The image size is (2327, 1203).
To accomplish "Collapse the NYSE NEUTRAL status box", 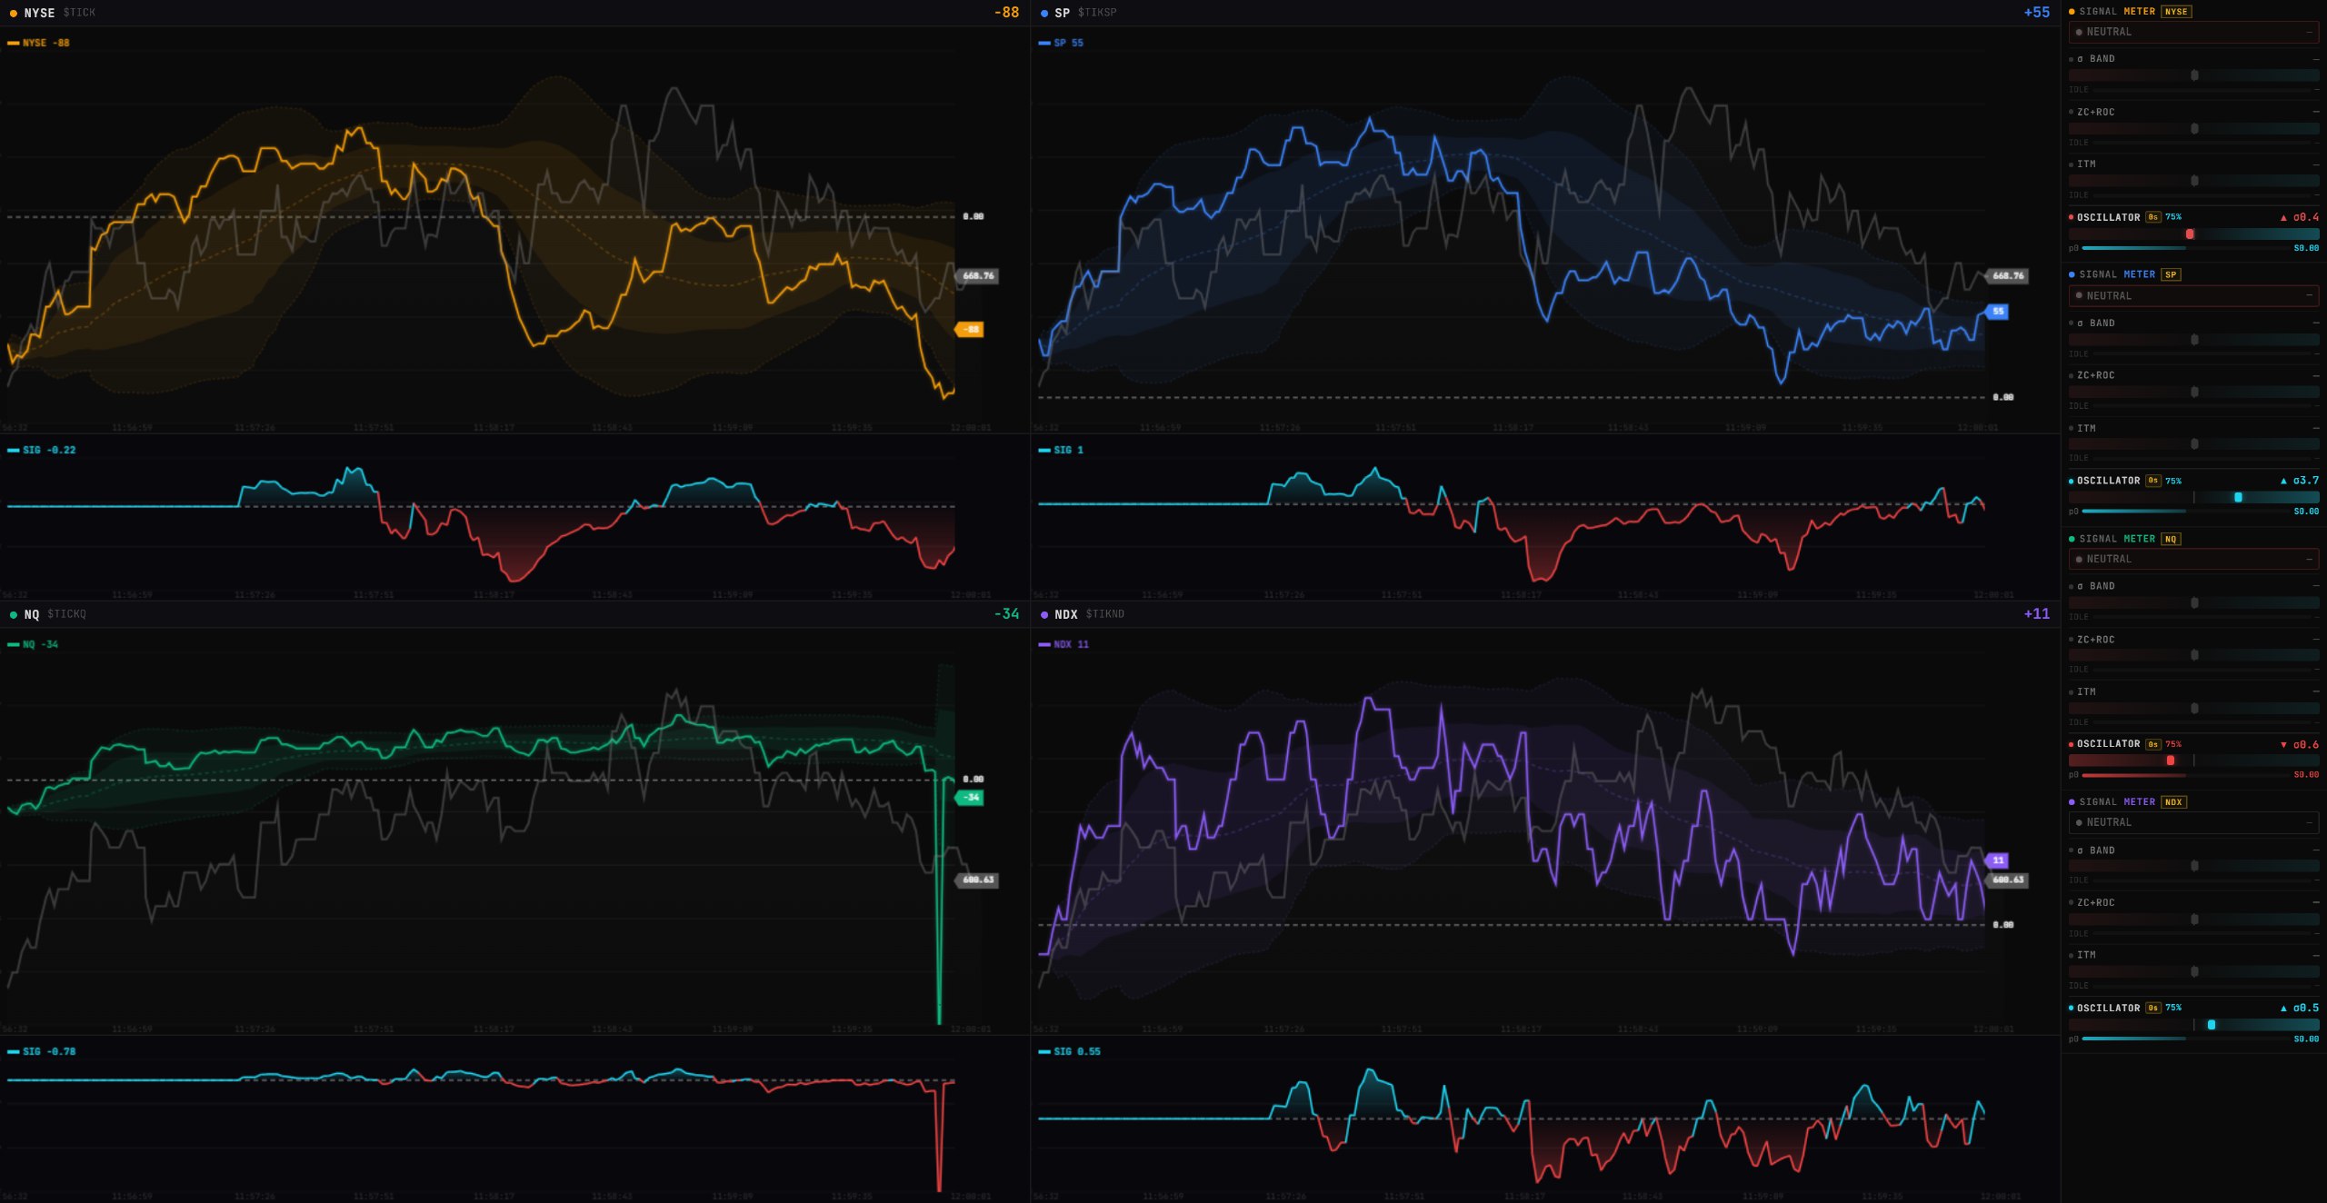I will pos(2309,32).
